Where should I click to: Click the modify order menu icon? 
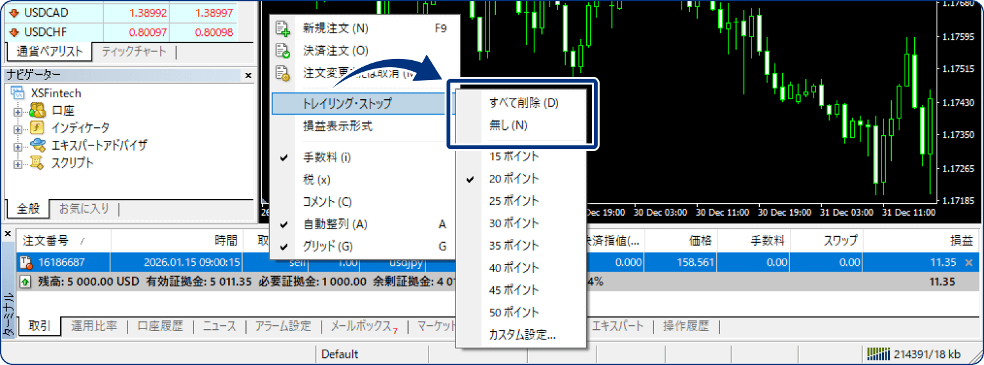(x=283, y=73)
